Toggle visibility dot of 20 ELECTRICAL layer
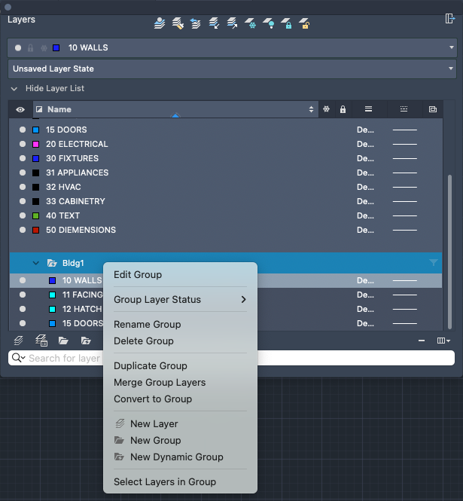The width and height of the screenshot is (463, 501). 23,144
